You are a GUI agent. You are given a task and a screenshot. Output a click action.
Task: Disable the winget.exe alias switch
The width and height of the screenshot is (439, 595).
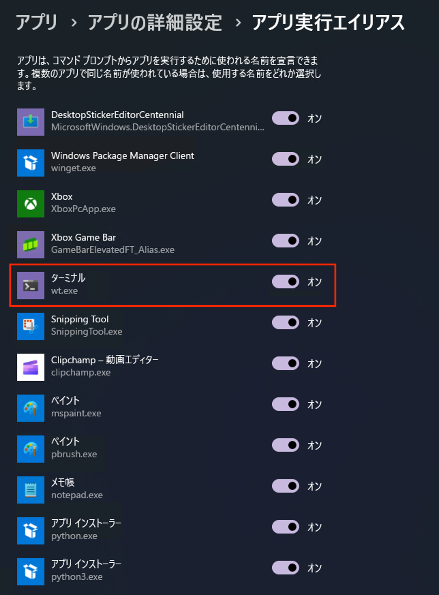click(x=286, y=159)
